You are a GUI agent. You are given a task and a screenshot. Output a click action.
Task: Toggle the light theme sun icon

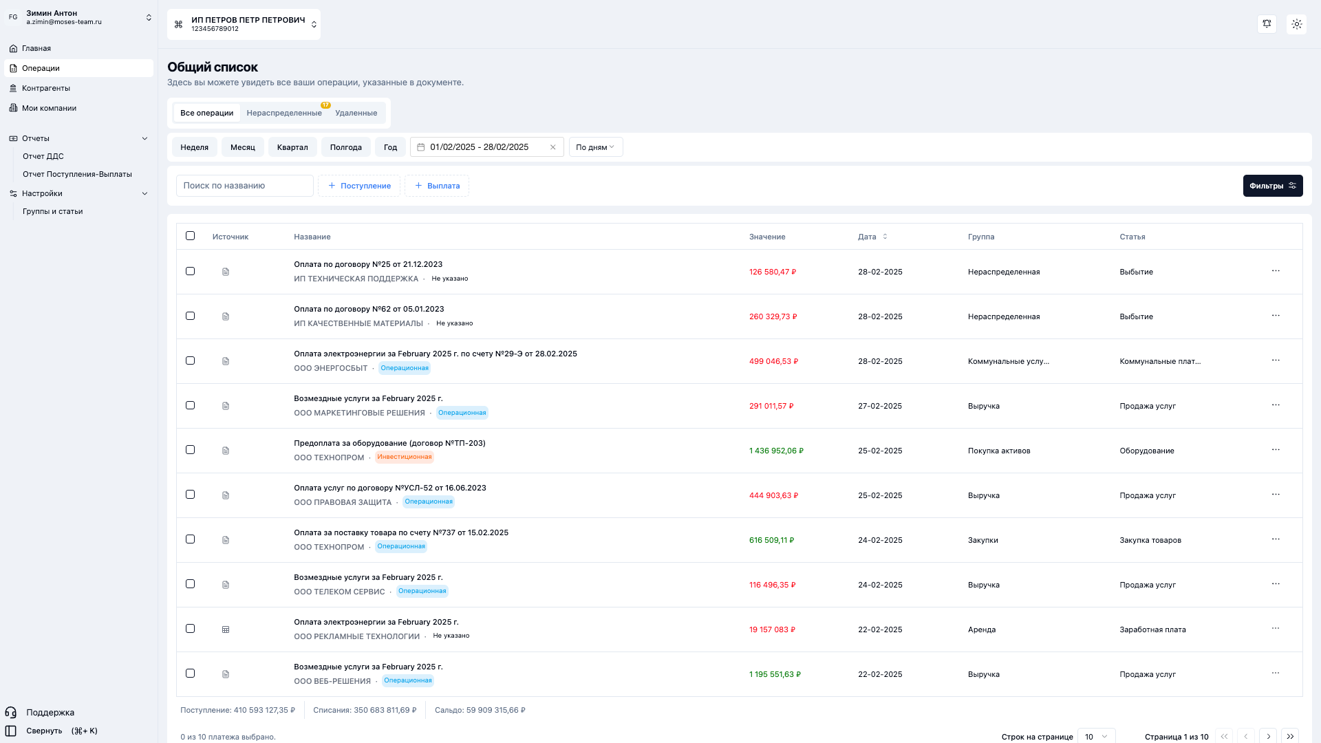coord(1297,24)
